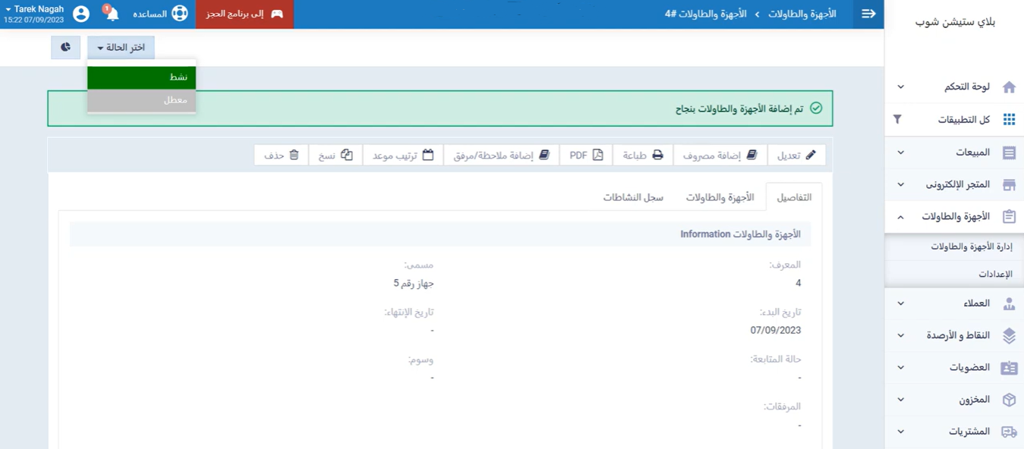Expand المخزون menu chevron
The height and width of the screenshot is (449, 1024).
[x=901, y=400]
